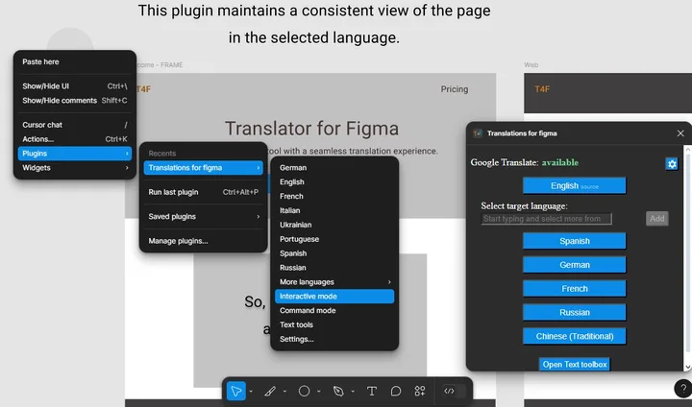The image size is (692, 407).
Task: Select Show/Hide UI menu entry
Action: [75, 86]
